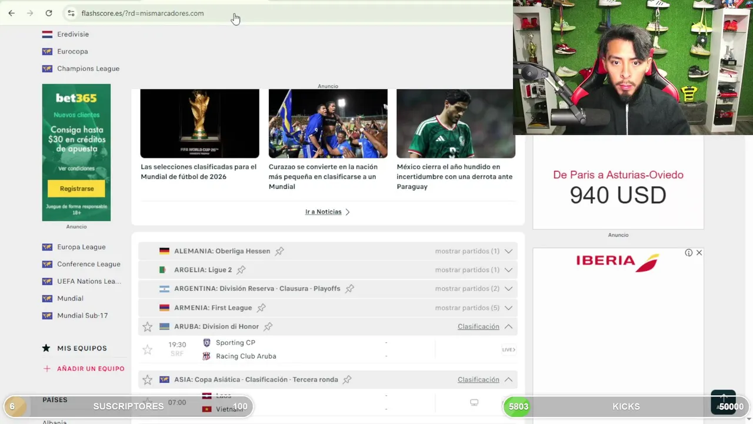Open the ad info icon on Iberia banner
The height and width of the screenshot is (424, 753).
(688, 253)
